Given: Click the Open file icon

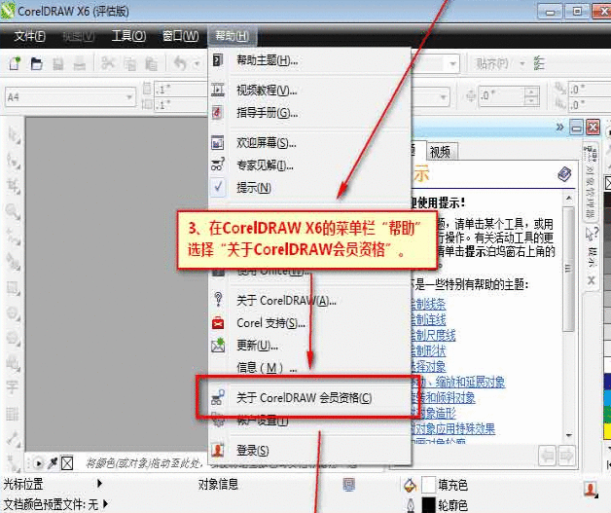Looking at the screenshot, I should coord(36,63).
